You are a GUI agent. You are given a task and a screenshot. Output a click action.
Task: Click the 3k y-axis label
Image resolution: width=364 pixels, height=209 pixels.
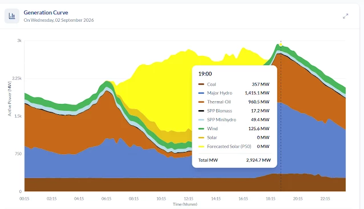pyautogui.click(x=19, y=41)
